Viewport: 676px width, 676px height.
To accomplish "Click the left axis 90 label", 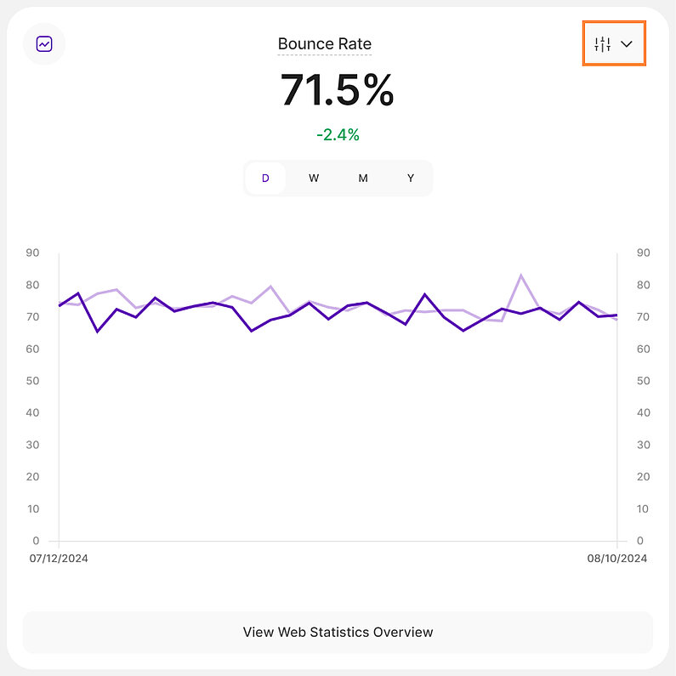I will [x=32, y=253].
